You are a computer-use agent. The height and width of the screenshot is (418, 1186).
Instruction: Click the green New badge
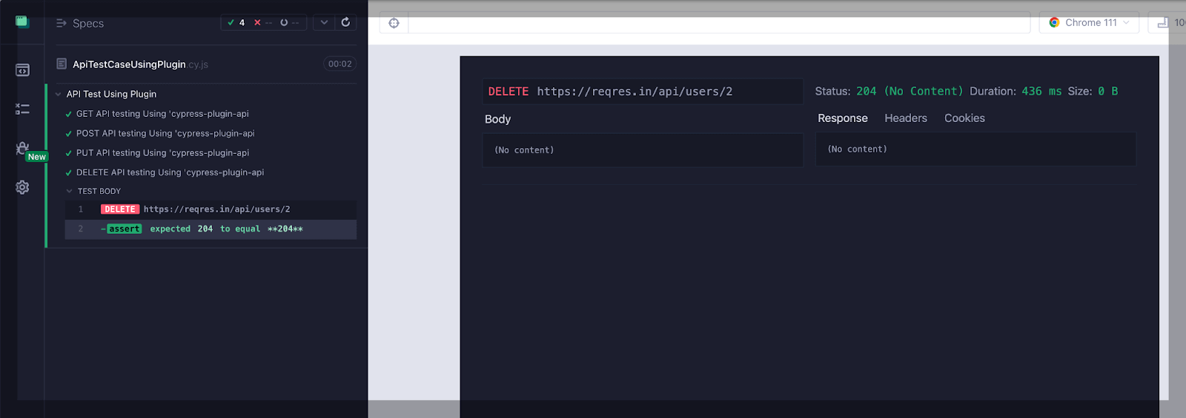37,157
